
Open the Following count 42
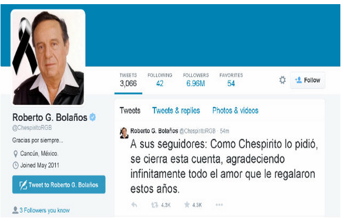[x=160, y=80]
